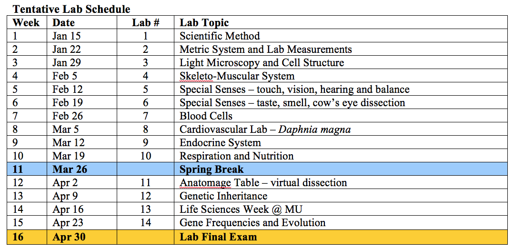Click the underlined 'Anatomage' word
Screen dimensions: 514x249
(205, 182)
